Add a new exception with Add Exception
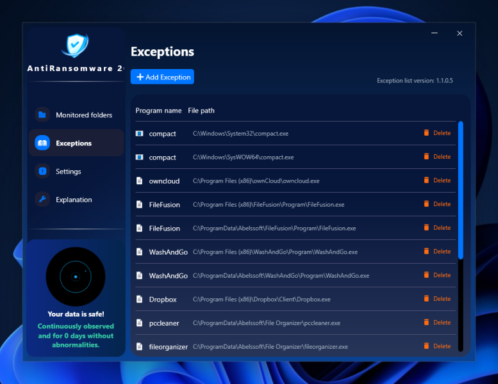This screenshot has height=384, width=498. coord(162,77)
